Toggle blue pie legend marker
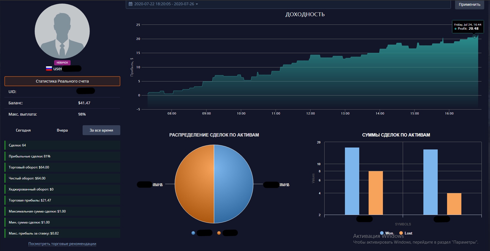 193,233
